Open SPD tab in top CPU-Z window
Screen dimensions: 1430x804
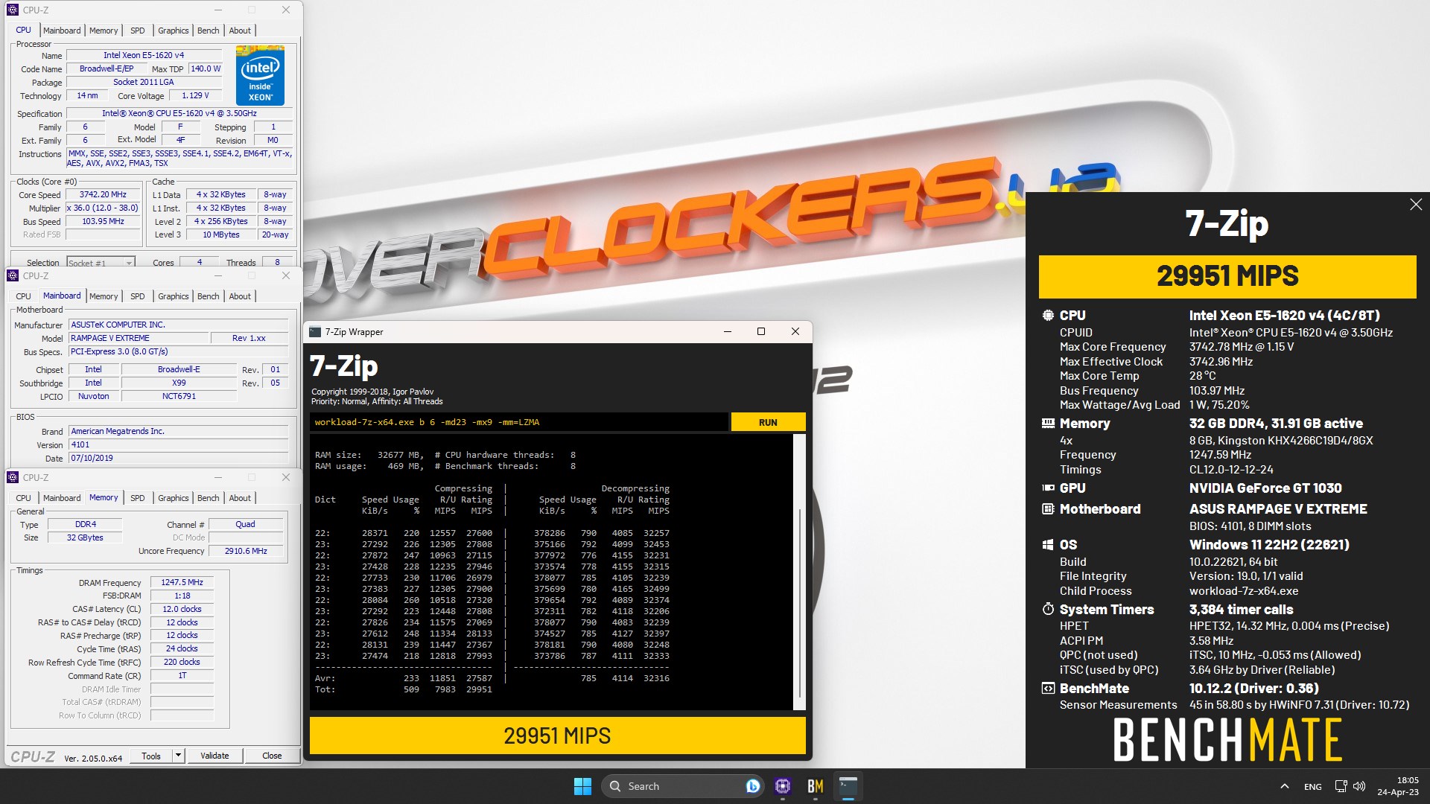[x=138, y=31]
